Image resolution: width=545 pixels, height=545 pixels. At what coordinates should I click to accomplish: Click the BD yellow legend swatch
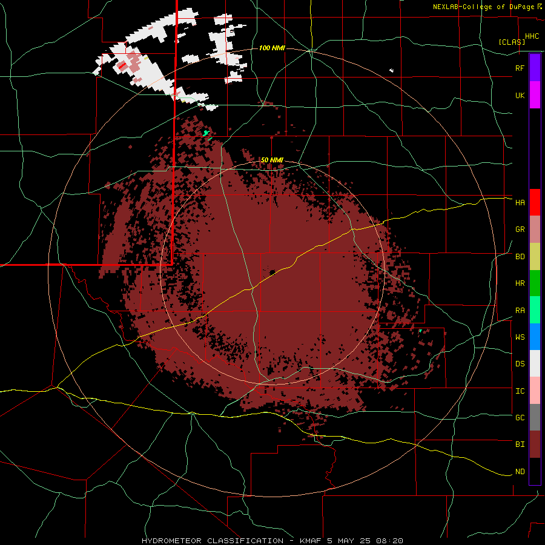pyautogui.click(x=535, y=257)
